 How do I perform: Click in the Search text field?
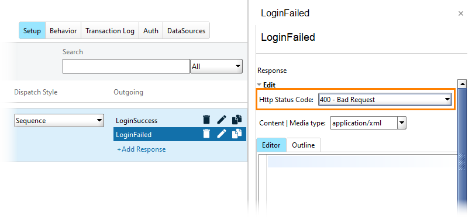click(x=126, y=66)
